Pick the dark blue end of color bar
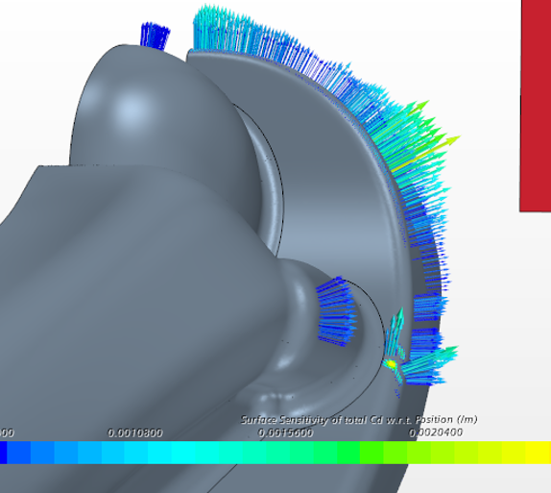The image size is (551, 493). (4, 453)
